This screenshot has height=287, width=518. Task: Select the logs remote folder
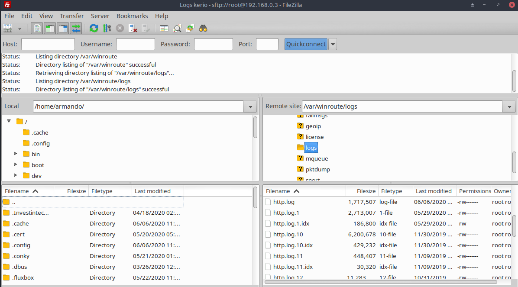pyautogui.click(x=311, y=148)
